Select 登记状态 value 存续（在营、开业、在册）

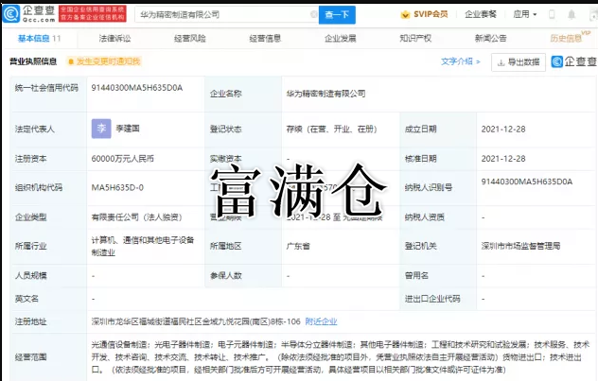[332, 130]
